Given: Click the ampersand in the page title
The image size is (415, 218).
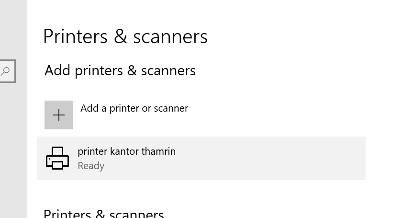Looking at the screenshot, I should click(120, 37).
